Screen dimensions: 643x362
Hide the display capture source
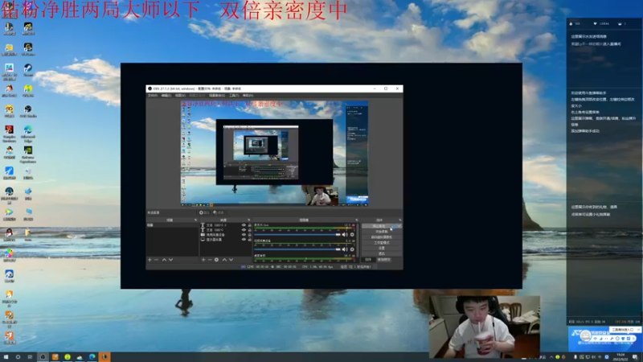[244, 239]
